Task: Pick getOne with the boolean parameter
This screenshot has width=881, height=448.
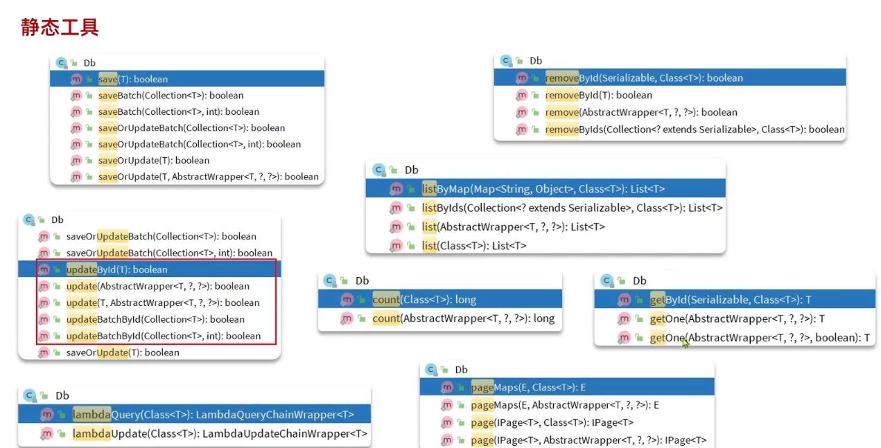Action: [x=760, y=338]
